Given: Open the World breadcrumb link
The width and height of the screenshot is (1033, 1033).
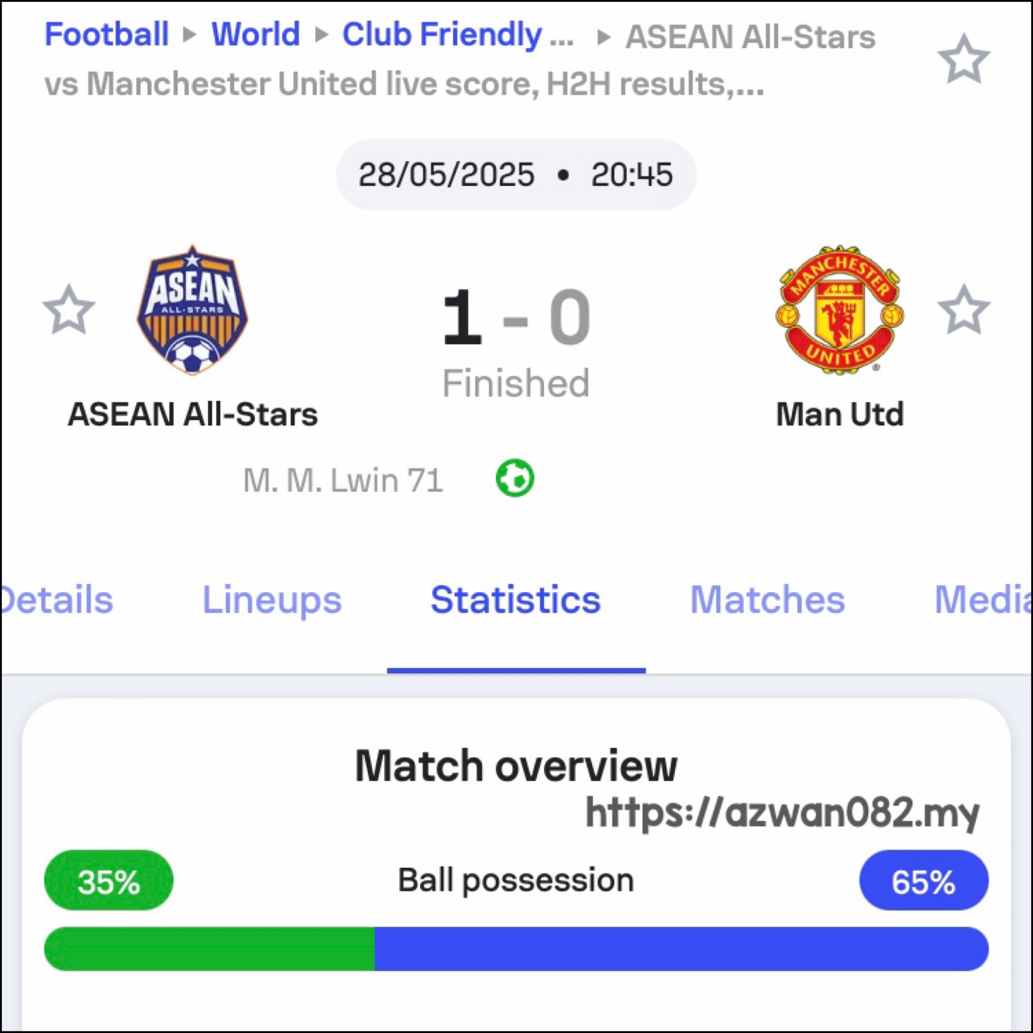Looking at the screenshot, I should 256,34.
